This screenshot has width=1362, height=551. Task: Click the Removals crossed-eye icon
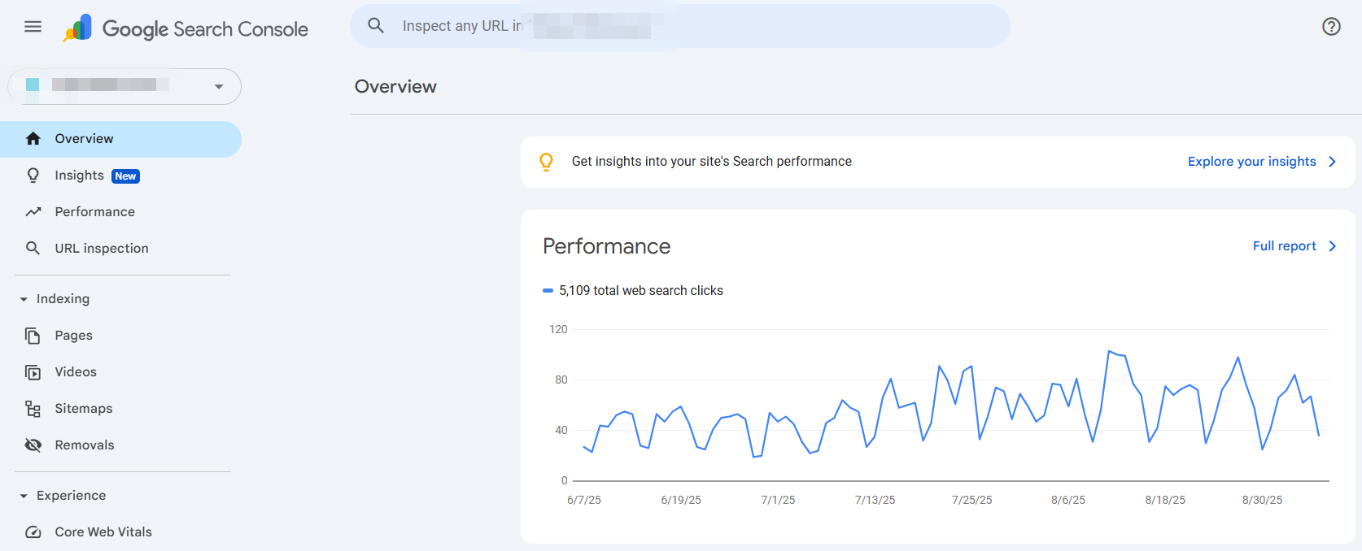(33, 445)
